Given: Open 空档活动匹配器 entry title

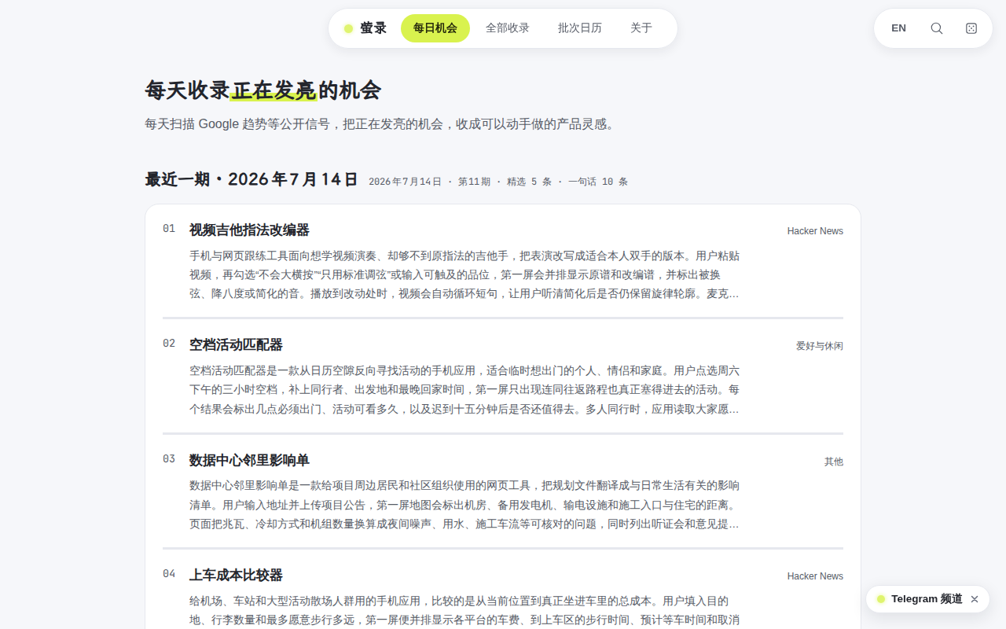Looking at the screenshot, I should pyautogui.click(x=236, y=345).
